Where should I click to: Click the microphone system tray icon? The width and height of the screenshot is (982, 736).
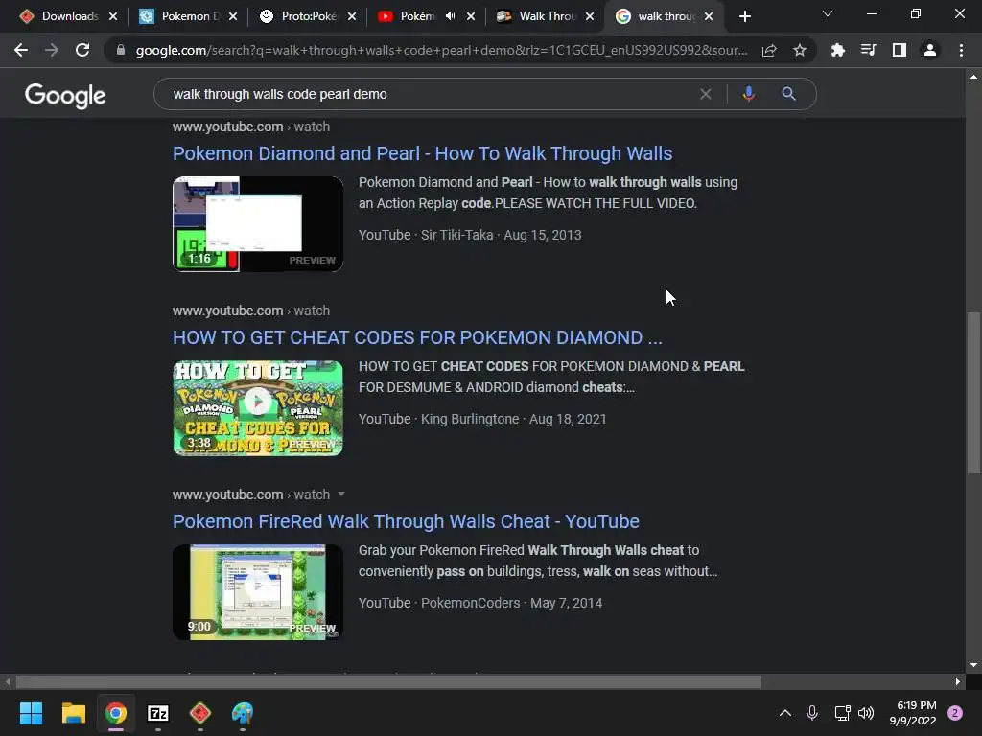point(812,713)
